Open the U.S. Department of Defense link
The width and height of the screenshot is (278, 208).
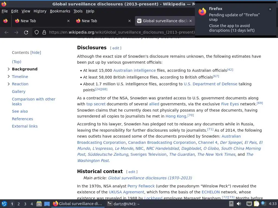pyautogui.click(x=210, y=84)
